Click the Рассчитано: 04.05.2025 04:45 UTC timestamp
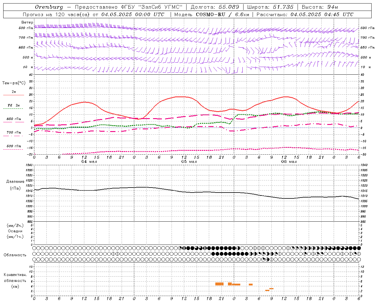This screenshot has width=376, height=301. pyautogui.click(x=305, y=14)
